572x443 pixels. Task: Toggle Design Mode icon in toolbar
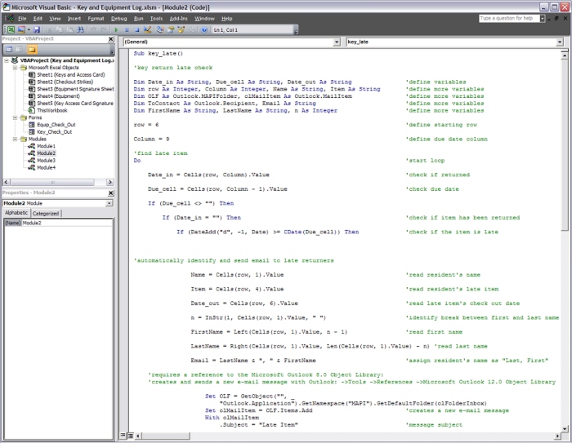[146, 29]
